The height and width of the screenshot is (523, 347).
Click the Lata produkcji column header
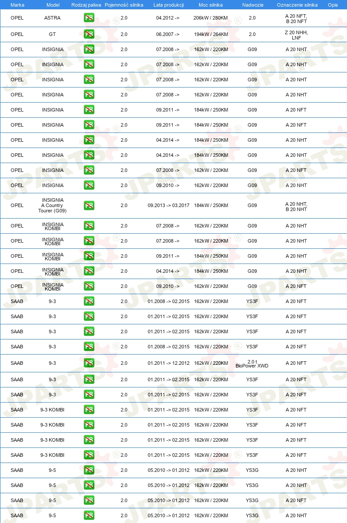(169, 5)
